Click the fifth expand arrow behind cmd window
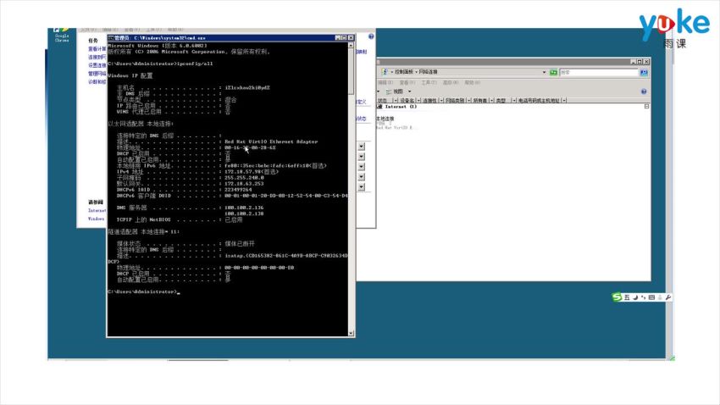The image size is (720, 405). click(x=362, y=187)
